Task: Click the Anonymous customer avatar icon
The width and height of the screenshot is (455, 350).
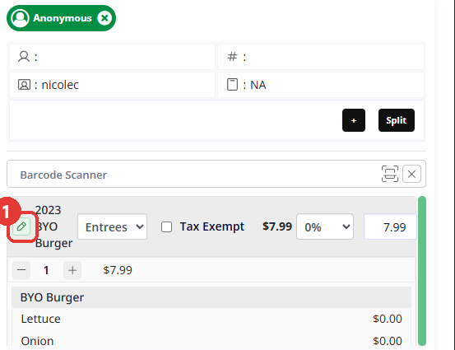Action: point(20,18)
